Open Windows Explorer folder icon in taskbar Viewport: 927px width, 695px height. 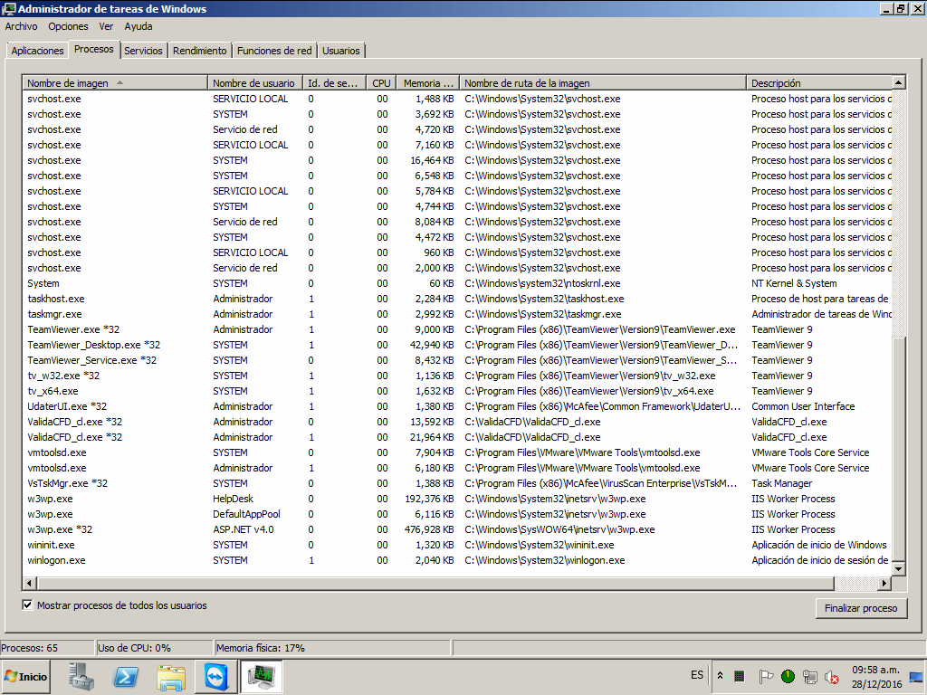pos(171,677)
